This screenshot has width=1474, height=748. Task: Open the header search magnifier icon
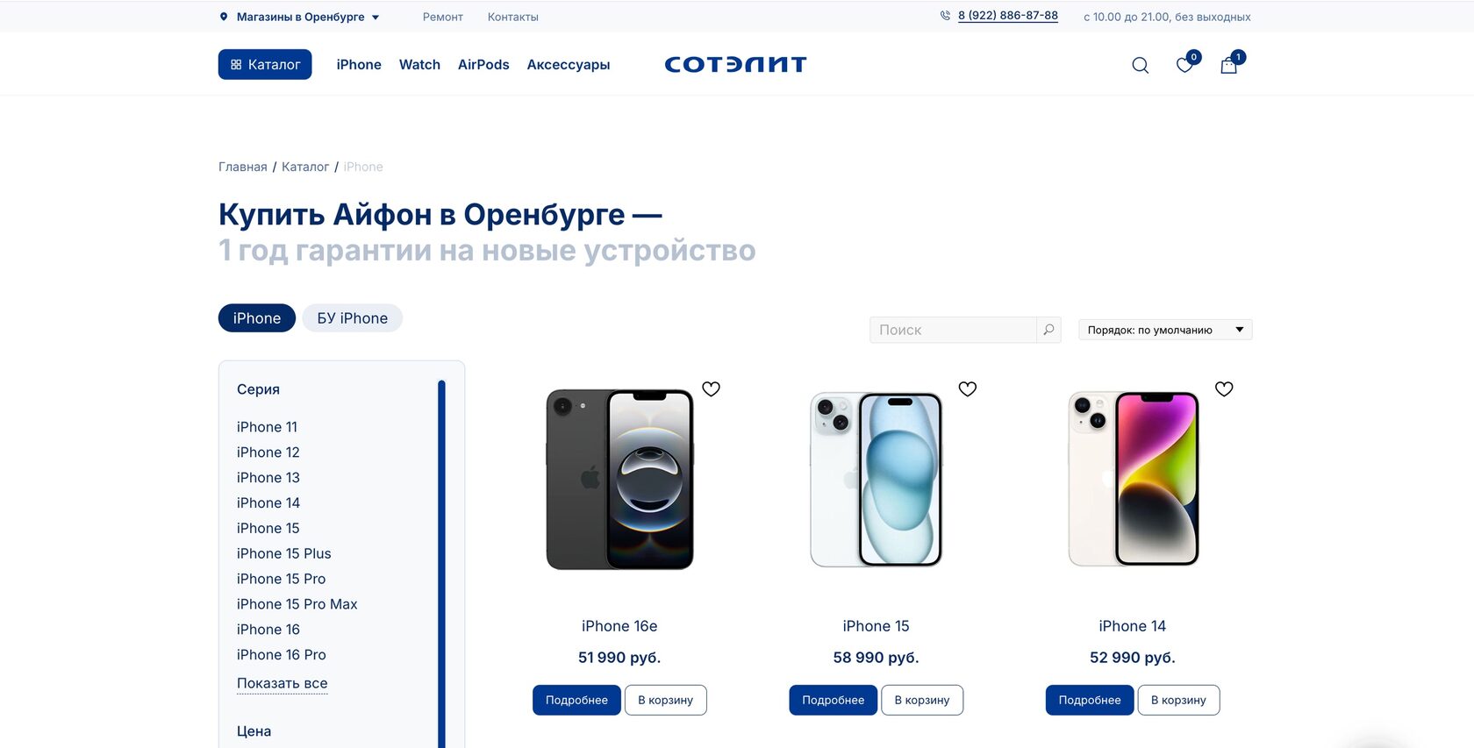coord(1140,65)
